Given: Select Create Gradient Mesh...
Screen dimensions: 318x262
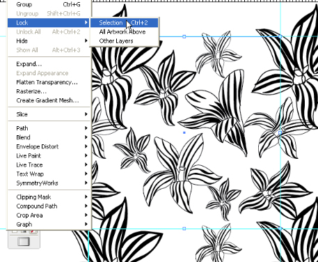Looking at the screenshot, I should tap(49, 100).
